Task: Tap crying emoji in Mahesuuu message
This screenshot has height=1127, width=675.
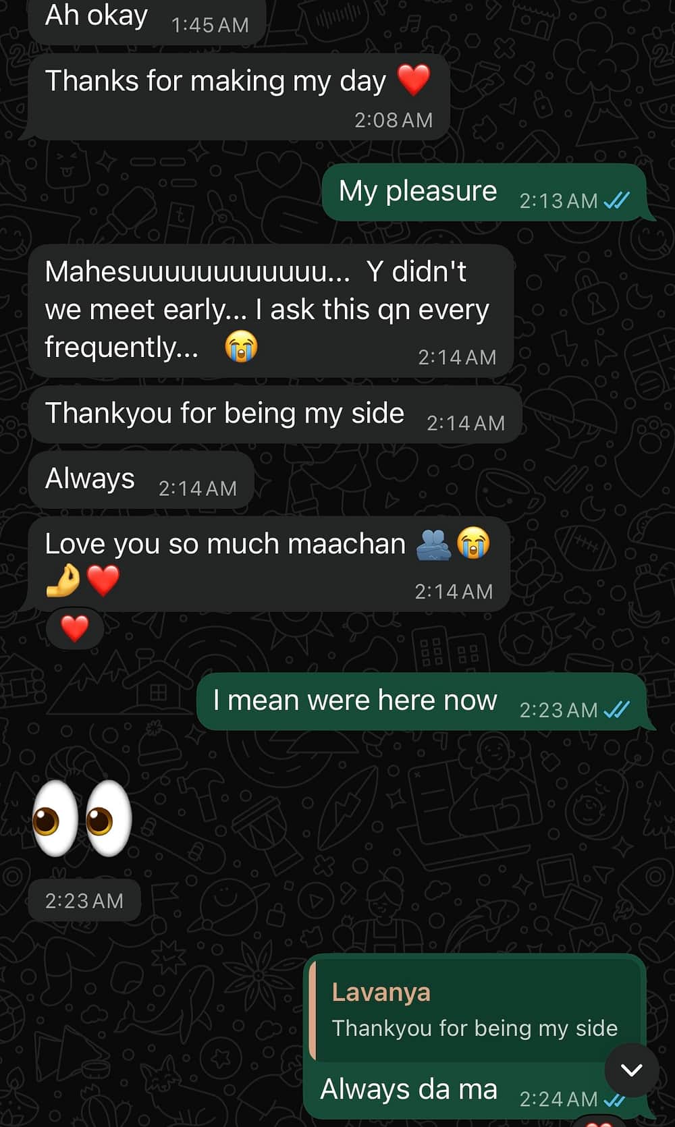Action: coord(241,347)
